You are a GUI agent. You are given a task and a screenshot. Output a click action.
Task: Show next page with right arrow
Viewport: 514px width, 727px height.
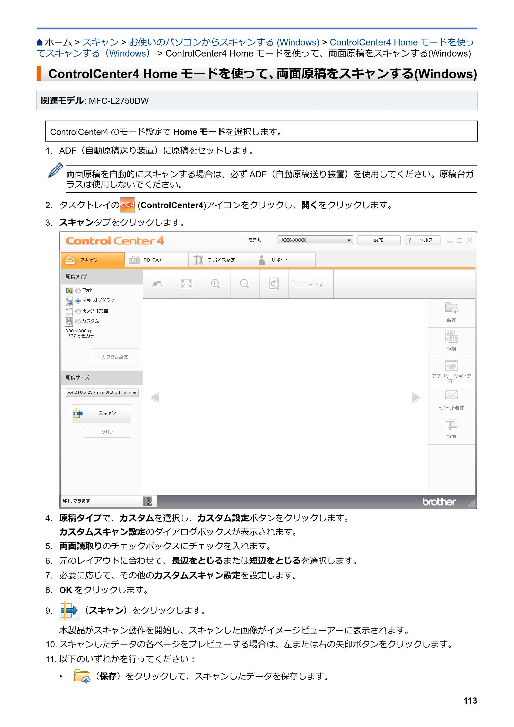pos(416,397)
